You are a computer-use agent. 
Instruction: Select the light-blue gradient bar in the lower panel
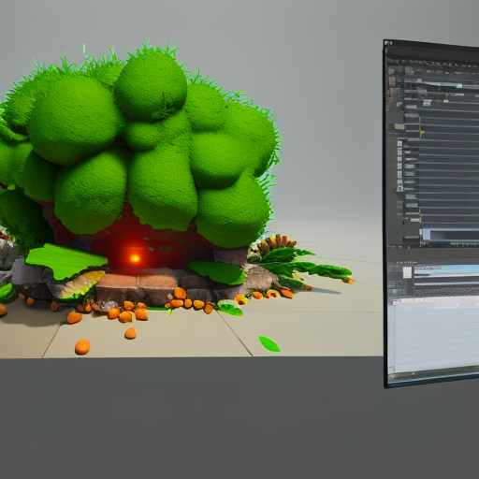pyautogui.click(x=446, y=270)
